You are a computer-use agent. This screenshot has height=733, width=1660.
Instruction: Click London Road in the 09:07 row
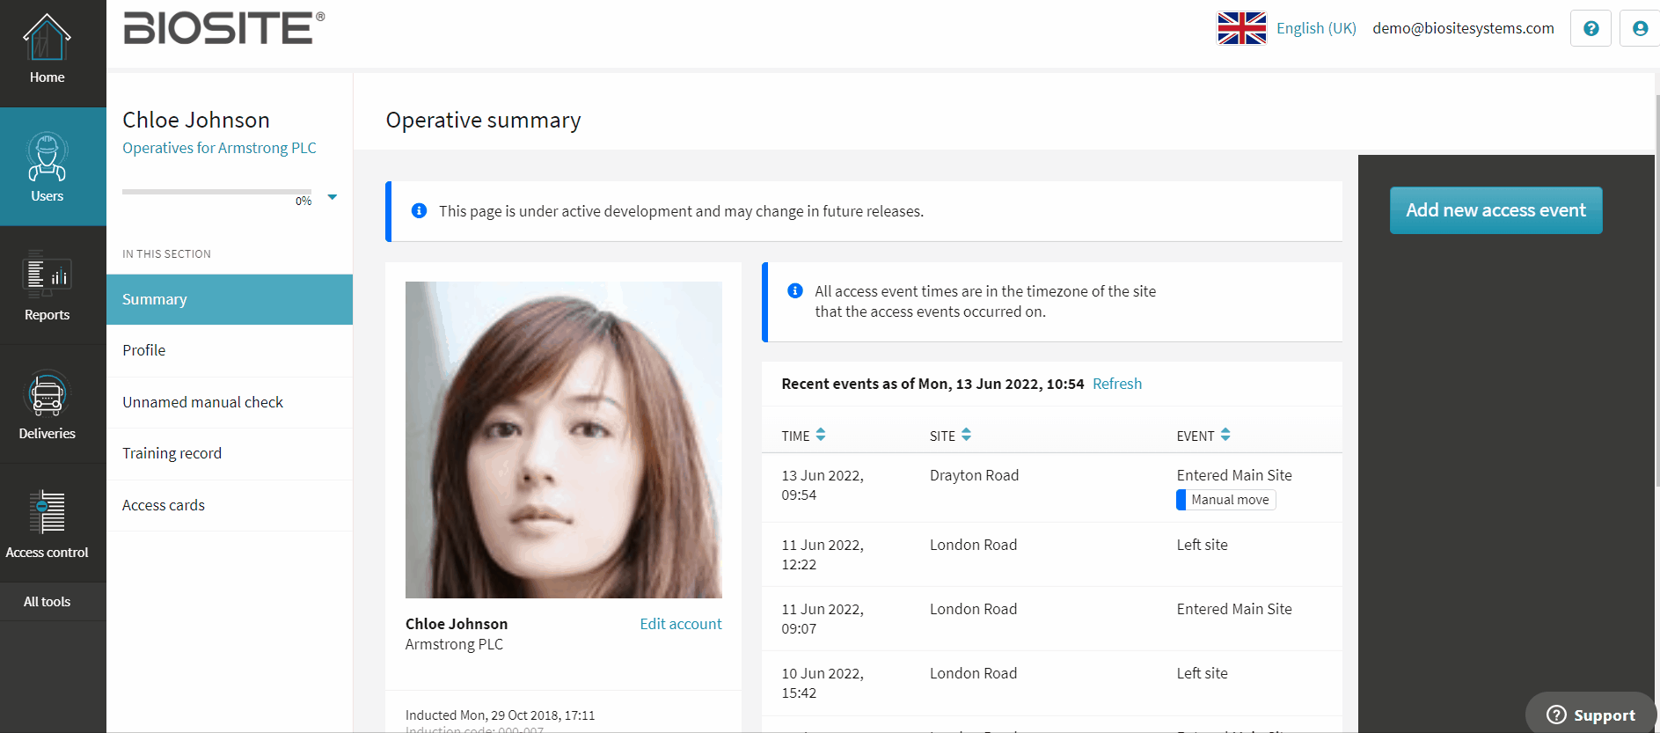[973, 609]
